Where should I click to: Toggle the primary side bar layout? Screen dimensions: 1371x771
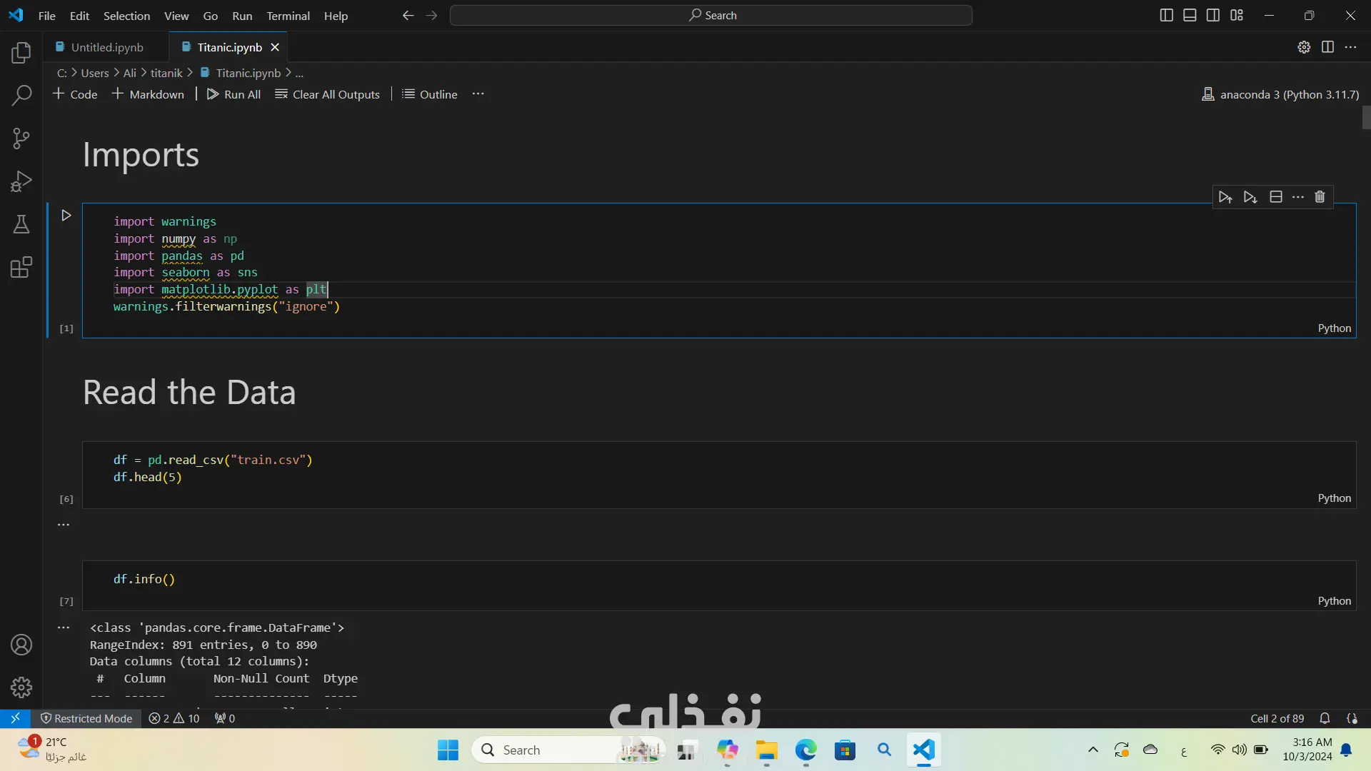pyautogui.click(x=1166, y=16)
